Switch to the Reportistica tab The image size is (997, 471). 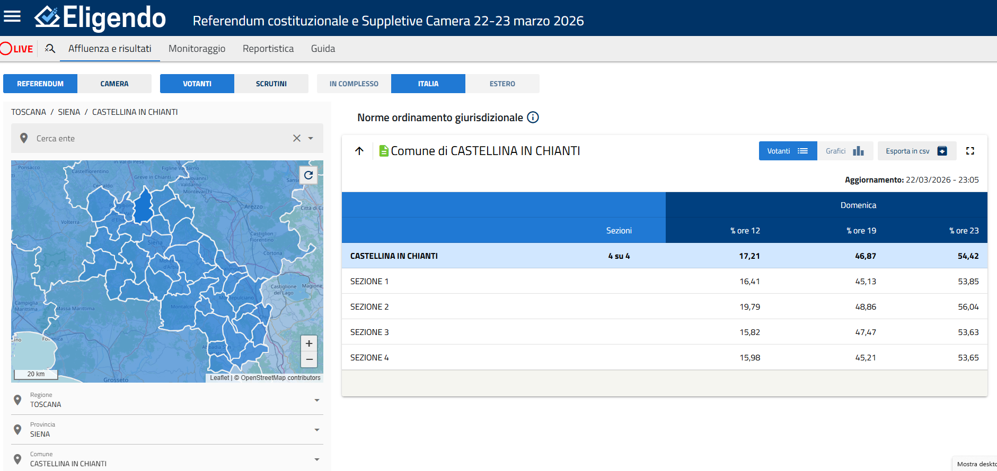(x=268, y=49)
